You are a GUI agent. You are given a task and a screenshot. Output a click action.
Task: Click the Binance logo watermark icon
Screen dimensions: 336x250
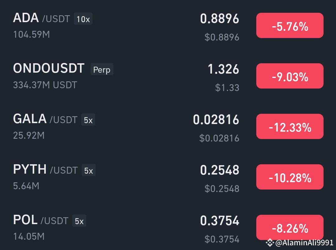pyautogui.click(x=270, y=243)
